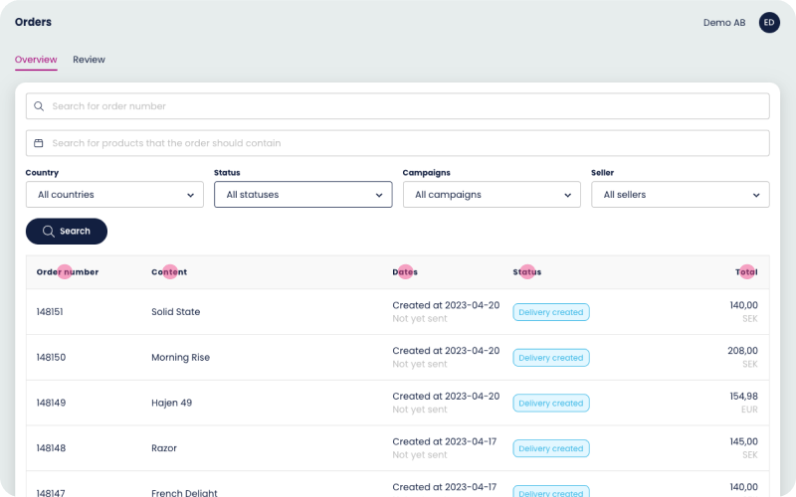This screenshot has width=796, height=497.
Task: Click Delivery created badge for Hajen 49
Action: (550, 404)
